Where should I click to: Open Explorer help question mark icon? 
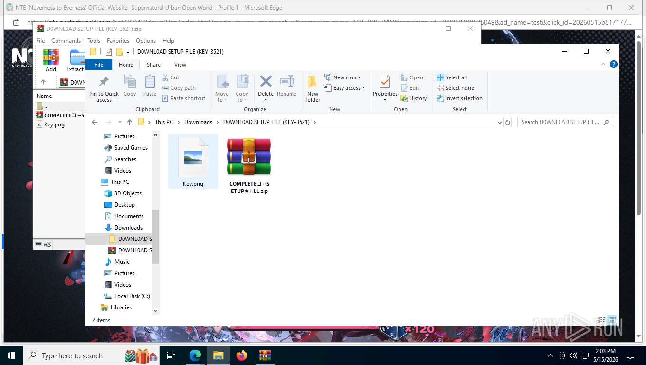point(613,64)
